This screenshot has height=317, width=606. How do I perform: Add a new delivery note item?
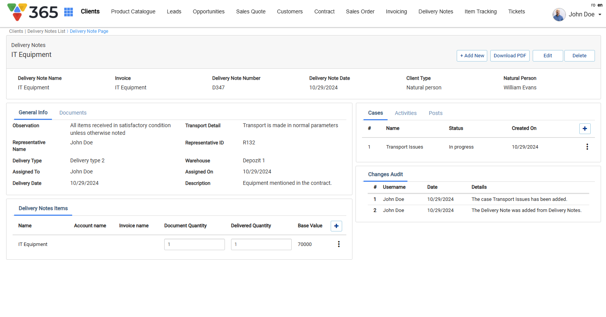336,226
